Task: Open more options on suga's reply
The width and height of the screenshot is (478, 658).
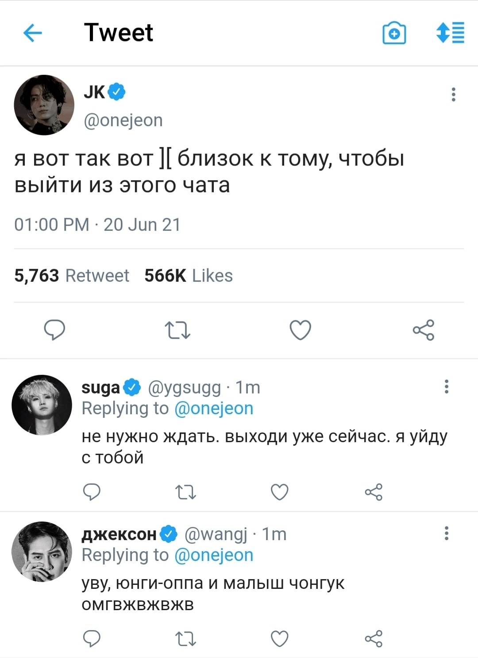Action: click(x=447, y=386)
